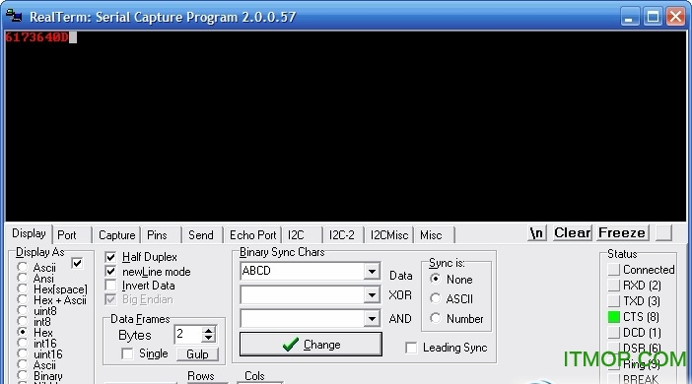Screen dimensions: 692x384
Task: Open the I2C-2 tab
Action: [x=342, y=235]
